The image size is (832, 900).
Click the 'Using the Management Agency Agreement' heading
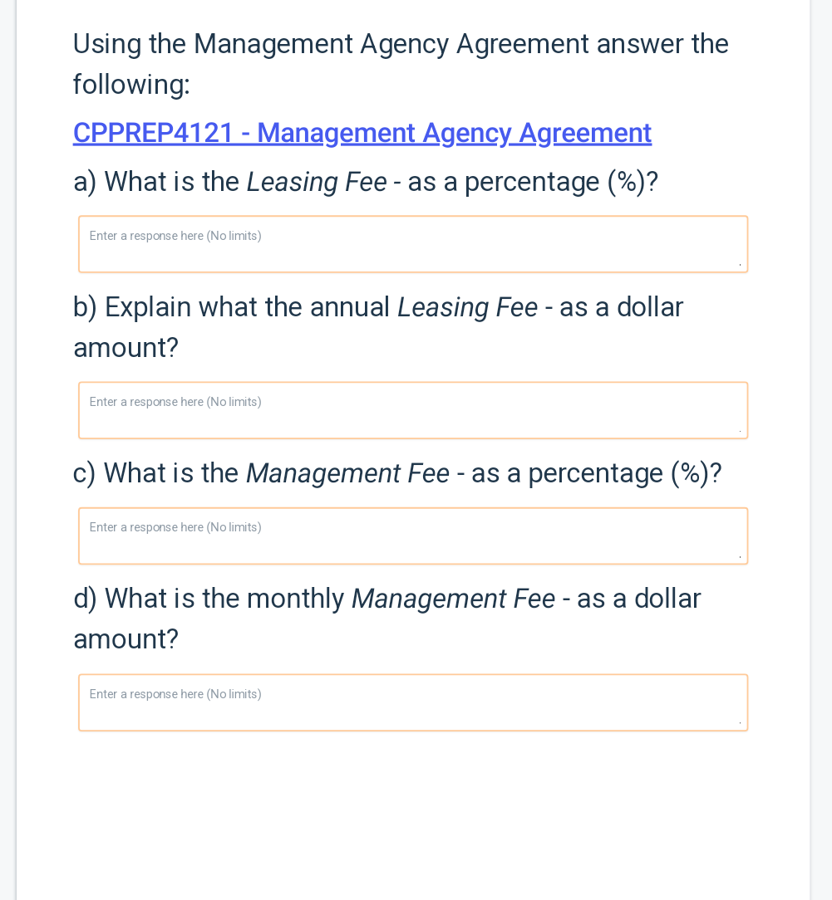click(401, 44)
